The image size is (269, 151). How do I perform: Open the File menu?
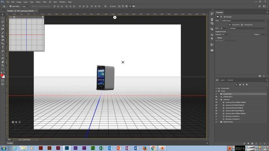click(8, 2)
